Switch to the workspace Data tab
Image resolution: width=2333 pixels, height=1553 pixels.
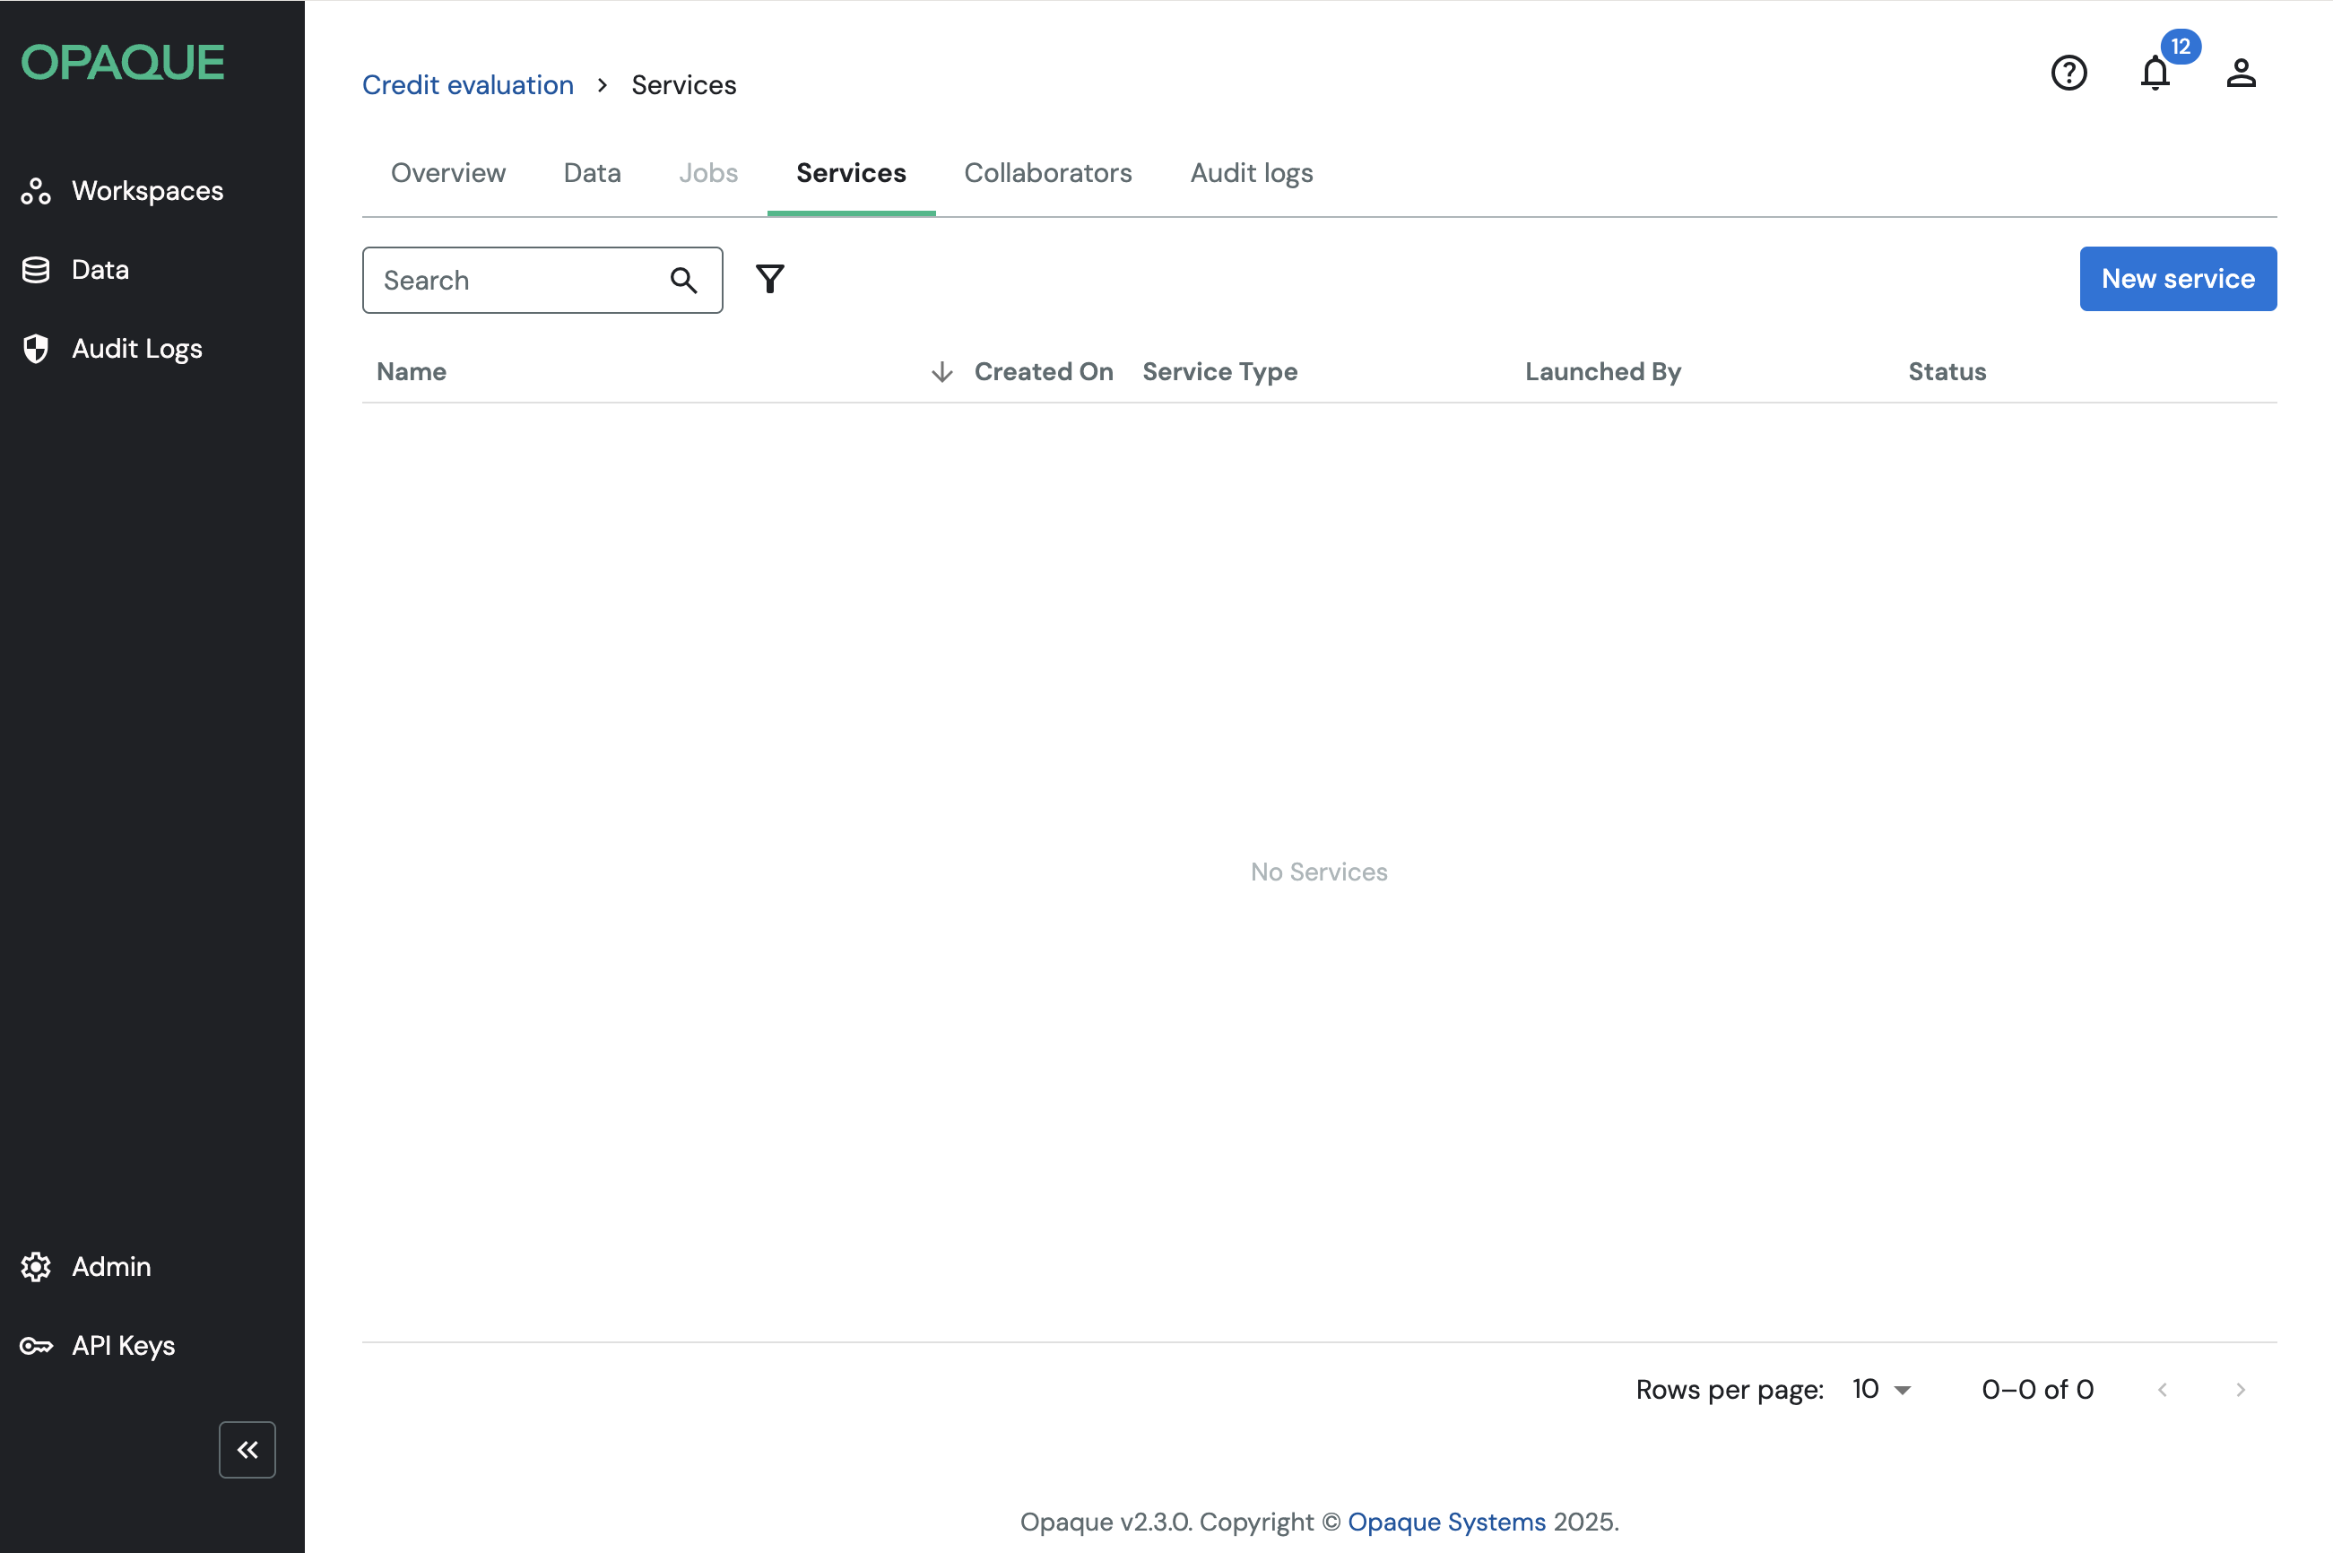click(x=592, y=172)
